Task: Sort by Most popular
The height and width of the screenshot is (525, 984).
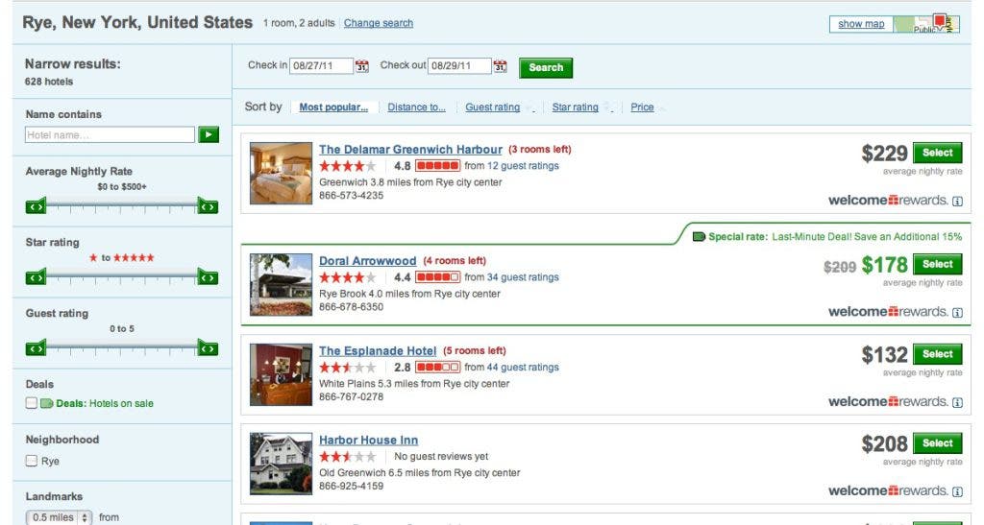Action: [333, 107]
